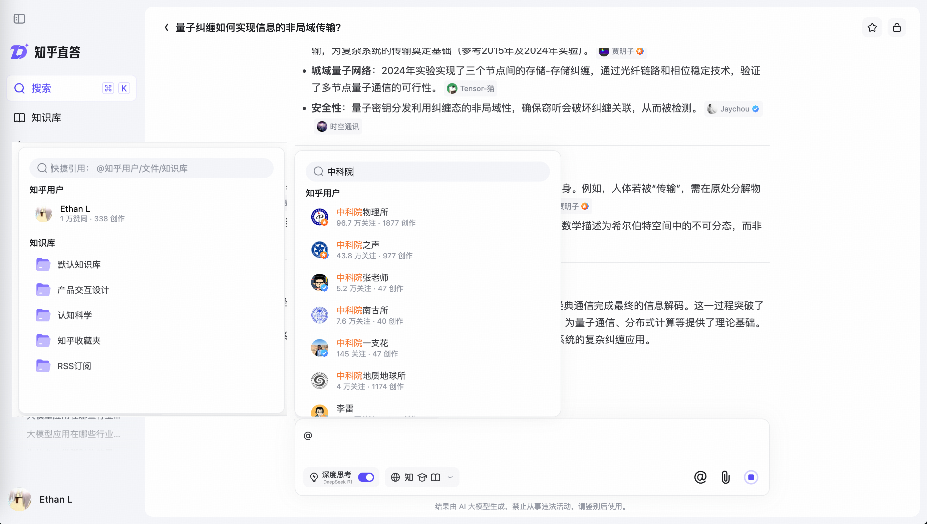Click the 知乎直答 logo

click(x=45, y=52)
